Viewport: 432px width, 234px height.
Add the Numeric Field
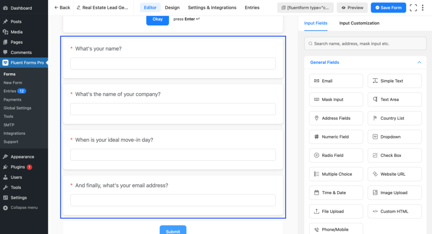336,137
